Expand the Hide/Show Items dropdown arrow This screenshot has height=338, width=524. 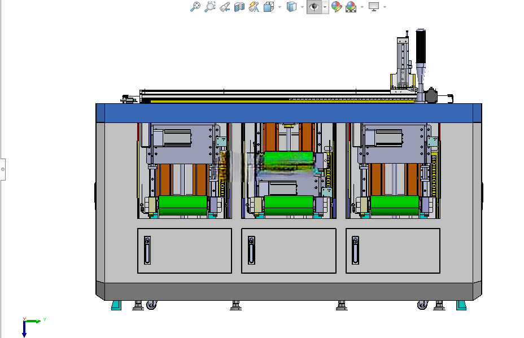click(325, 7)
